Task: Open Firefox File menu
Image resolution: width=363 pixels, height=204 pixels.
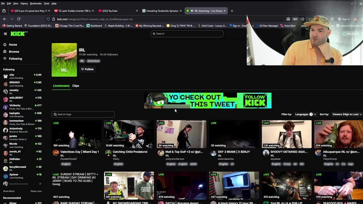Action: [x=3, y=3]
